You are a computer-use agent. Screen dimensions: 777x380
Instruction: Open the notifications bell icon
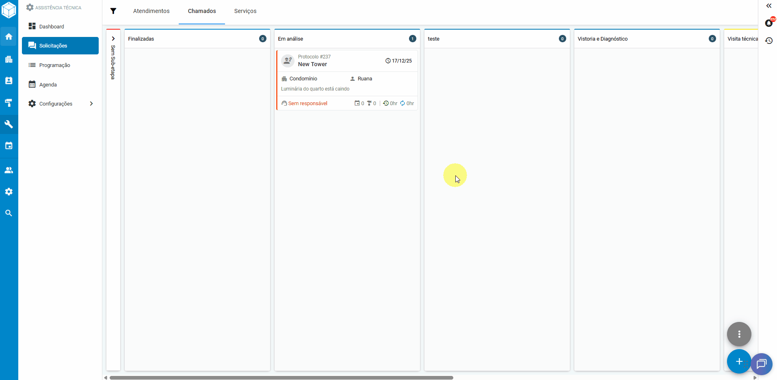click(x=768, y=23)
